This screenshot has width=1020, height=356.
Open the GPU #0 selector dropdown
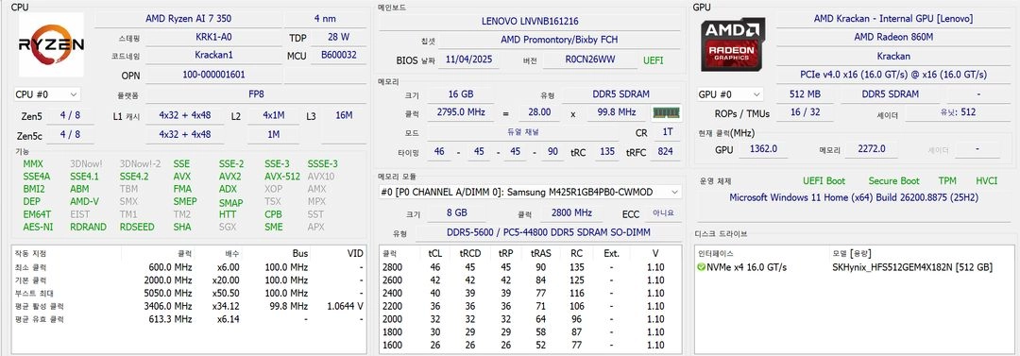coord(729,94)
